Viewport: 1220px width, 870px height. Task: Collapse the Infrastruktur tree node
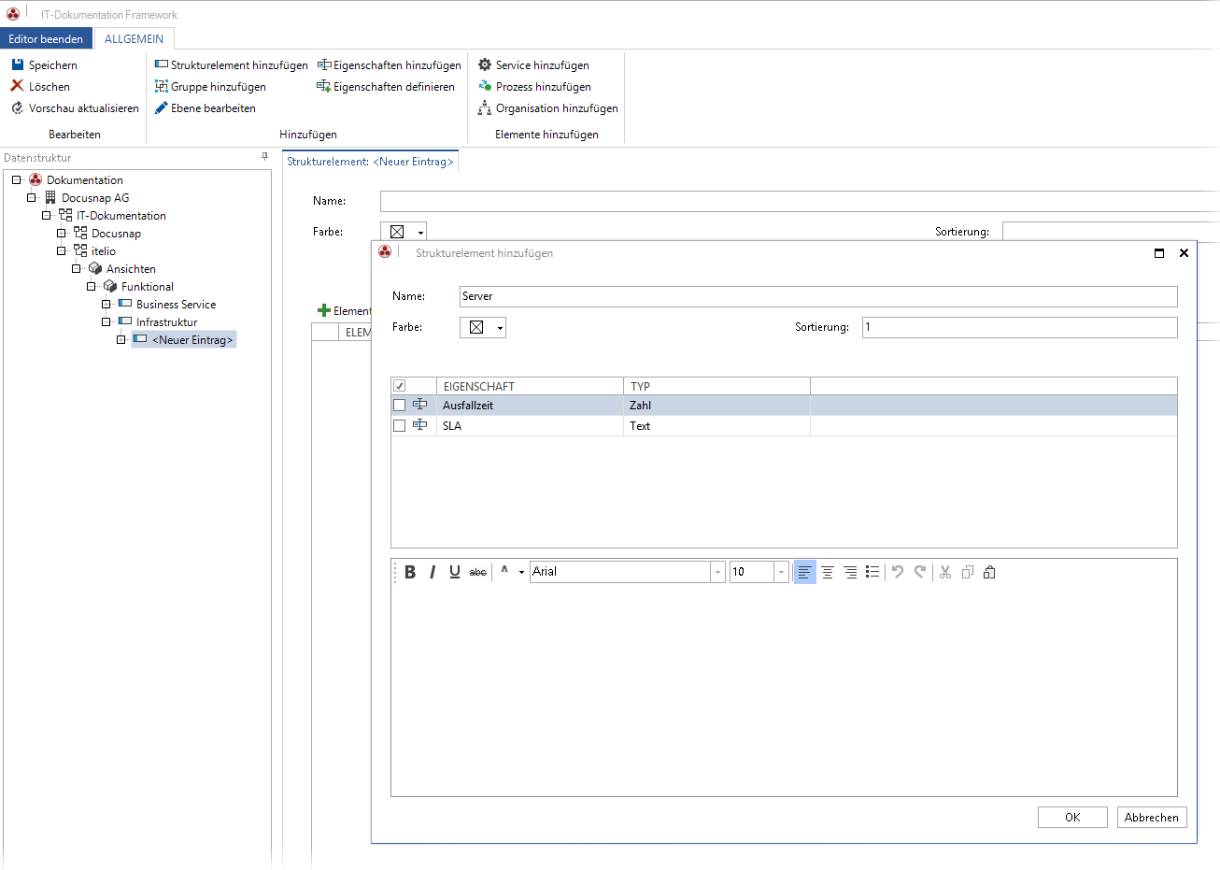pos(106,321)
